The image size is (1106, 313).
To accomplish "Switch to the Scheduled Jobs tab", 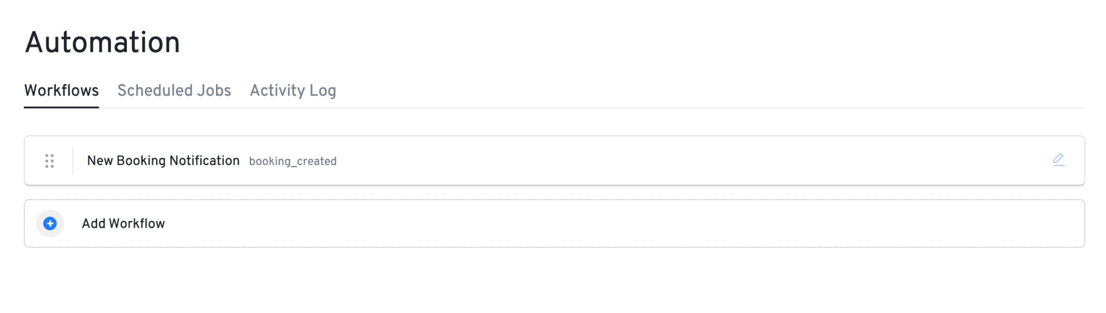I will (x=174, y=91).
